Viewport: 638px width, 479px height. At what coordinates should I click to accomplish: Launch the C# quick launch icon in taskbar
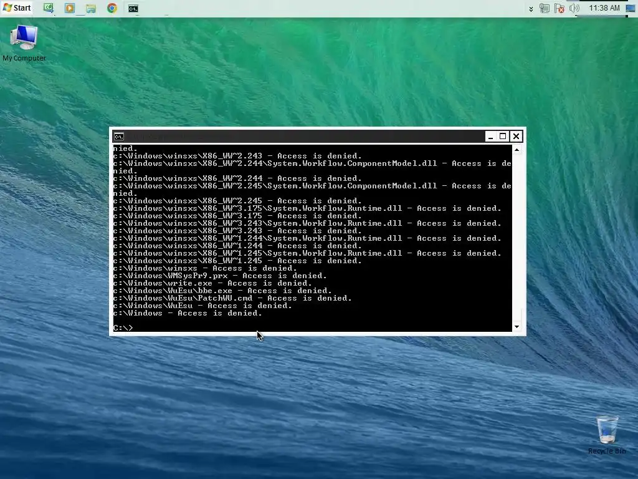pos(49,8)
